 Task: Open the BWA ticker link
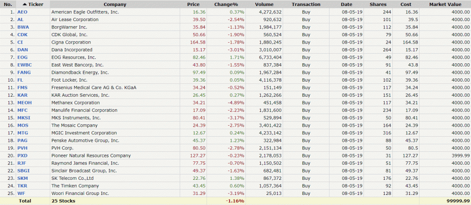click(23, 27)
